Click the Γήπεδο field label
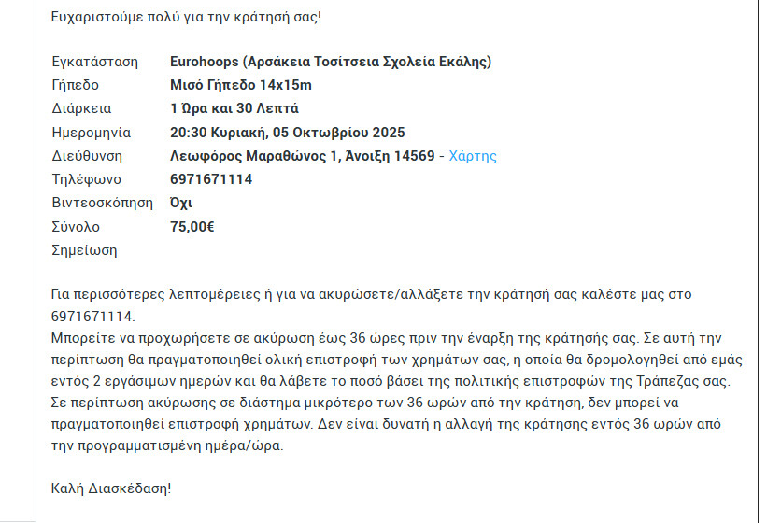 [x=76, y=85]
